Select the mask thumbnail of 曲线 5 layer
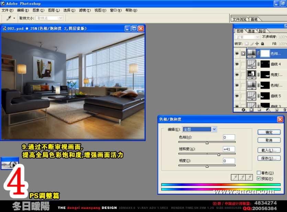Viewport: 287px width, 212px height. [x=265, y=96]
